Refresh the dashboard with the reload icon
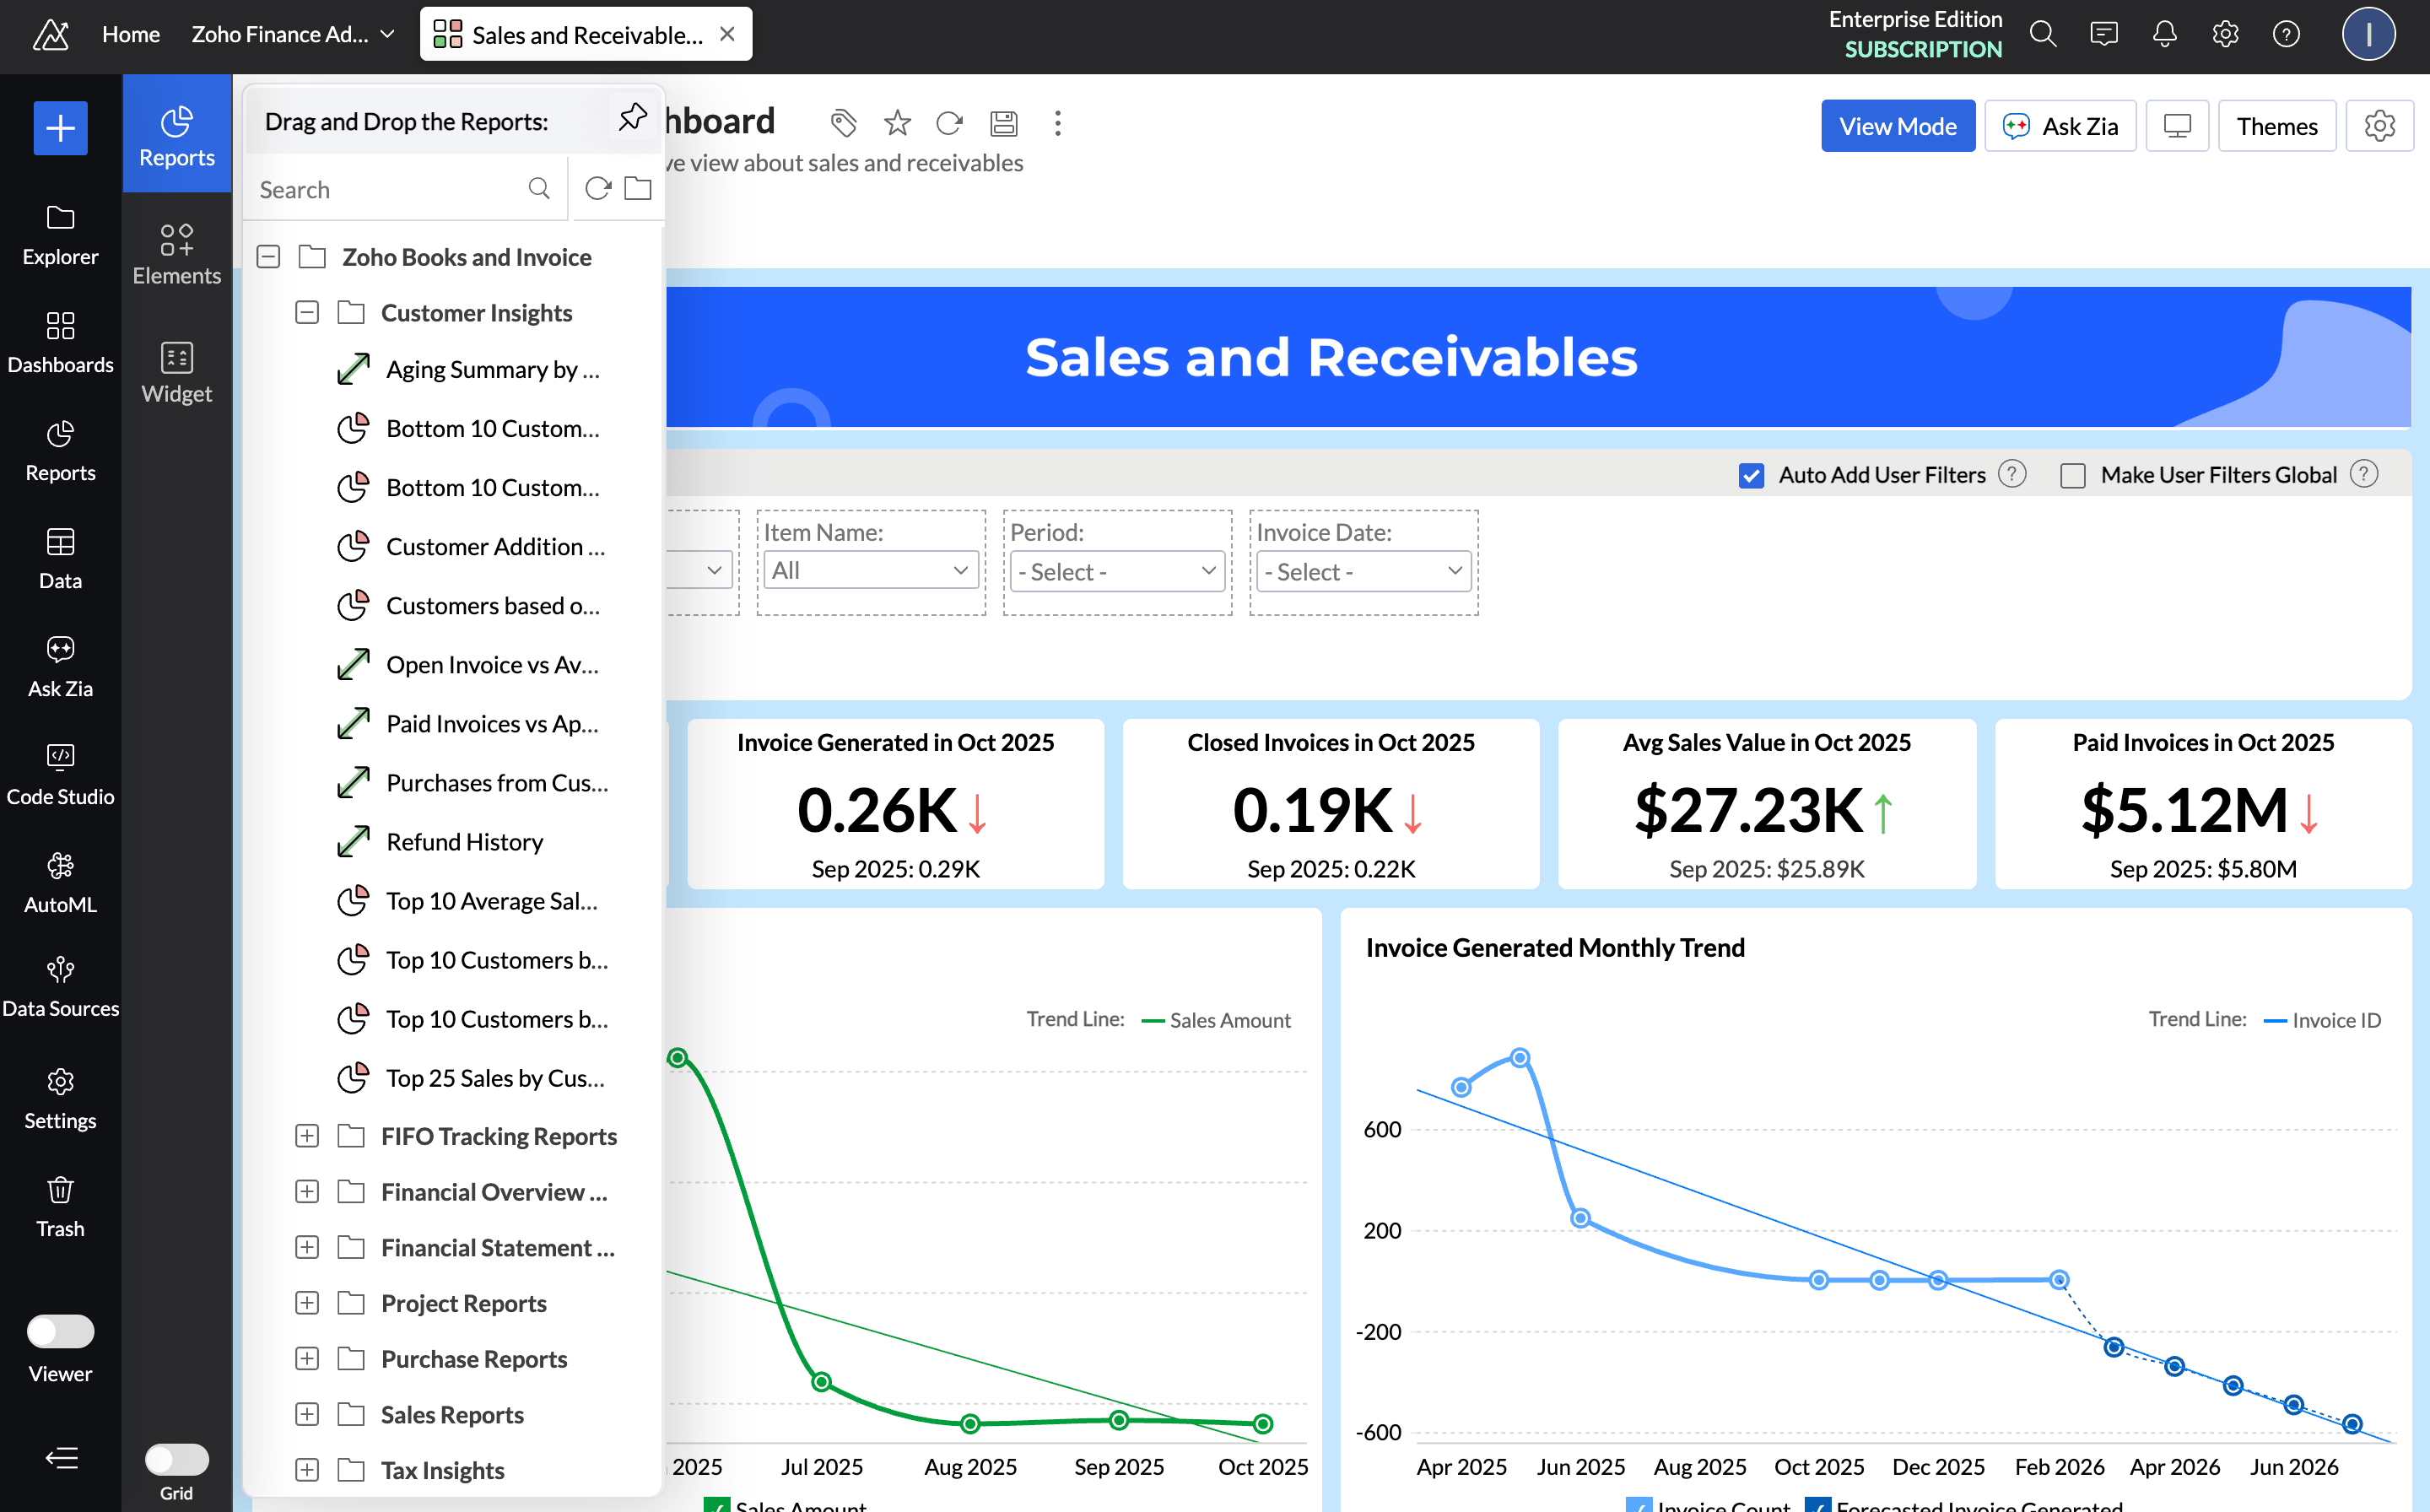The width and height of the screenshot is (2430, 1512). pyautogui.click(x=949, y=123)
